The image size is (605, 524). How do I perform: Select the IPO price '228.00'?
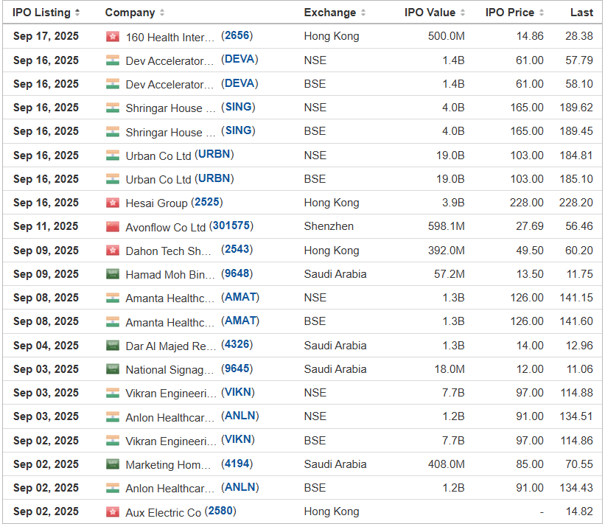pyautogui.click(x=527, y=203)
